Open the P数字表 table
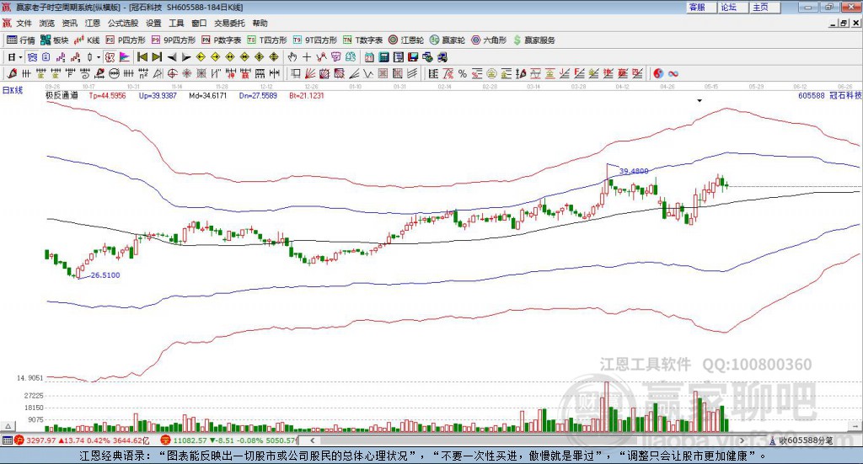This screenshot has height=464, width=863. click(x=222, y=40)
